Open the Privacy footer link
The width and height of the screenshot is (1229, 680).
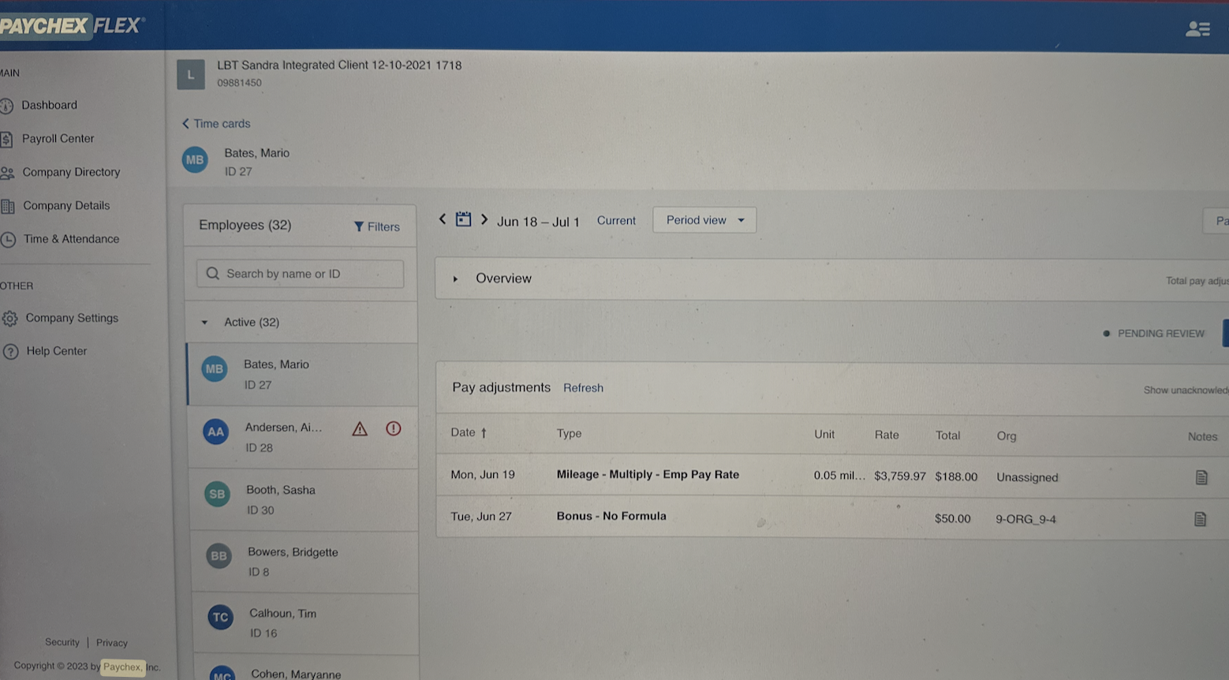click(112, 643)
